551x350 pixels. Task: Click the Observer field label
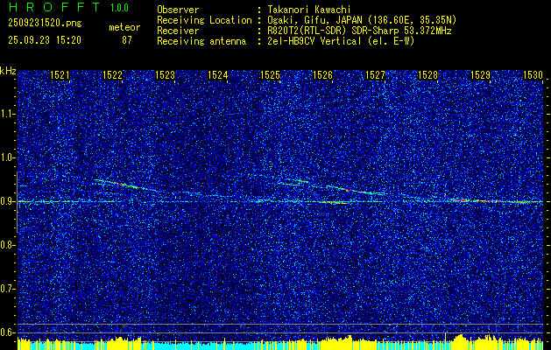click(x=178, y=10)
